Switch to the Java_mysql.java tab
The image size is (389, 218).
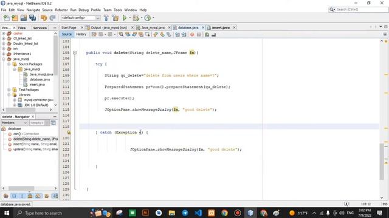click(153, 28)
